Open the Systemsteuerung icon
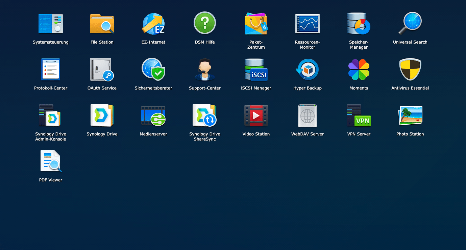Screen dimensions: 466x250 51,24
